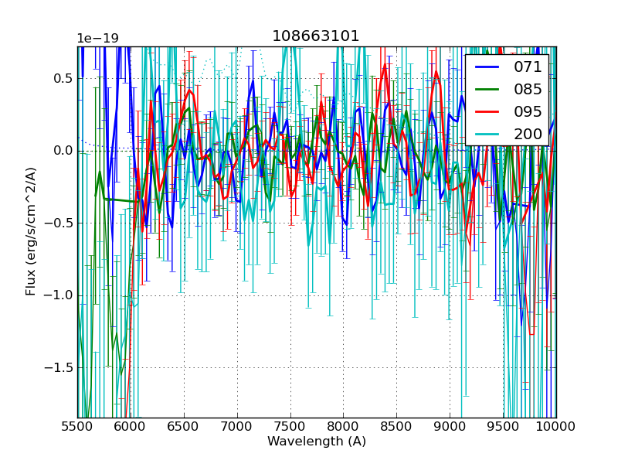Click the 7500 x-axis tick label
This screenshot has height=464, width=618.
coord(290,426)
